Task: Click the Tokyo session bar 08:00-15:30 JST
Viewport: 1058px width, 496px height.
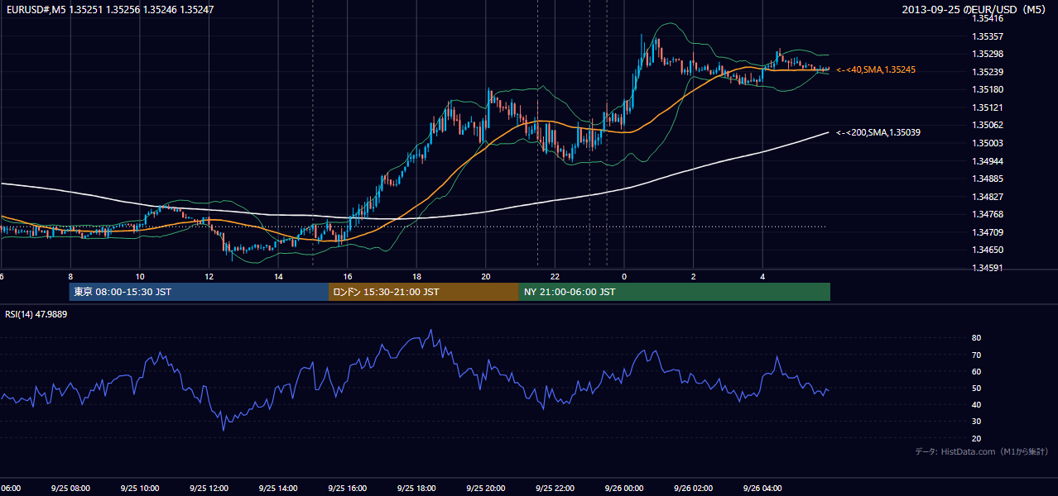Action: pyautogui.click(x=199, y=292)
